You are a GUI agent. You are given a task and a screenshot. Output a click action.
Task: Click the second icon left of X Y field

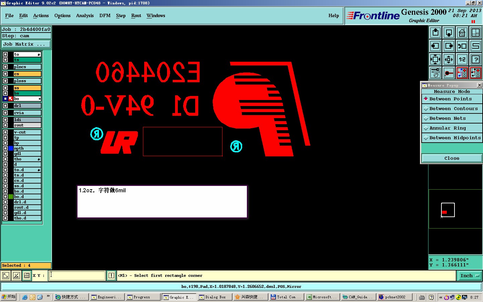(x=16, y=275)
